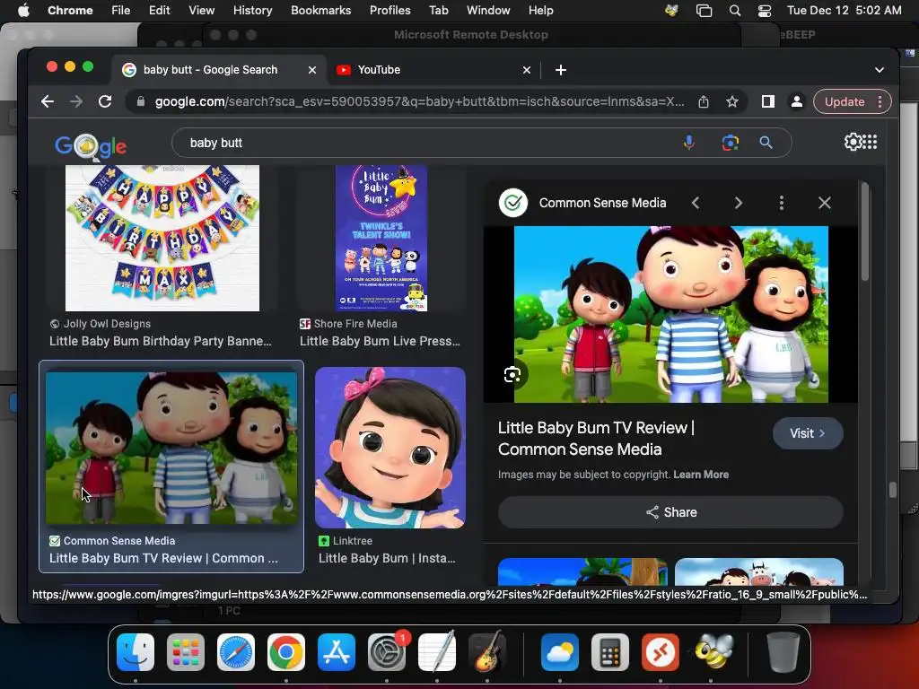Open the Chrome profile avatar icon

point(797,101)
